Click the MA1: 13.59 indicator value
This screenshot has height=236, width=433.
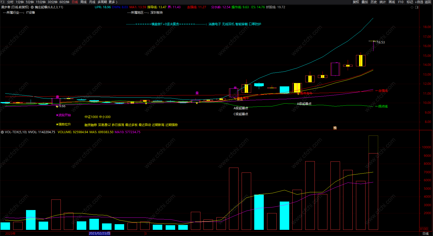pos(138,7)
